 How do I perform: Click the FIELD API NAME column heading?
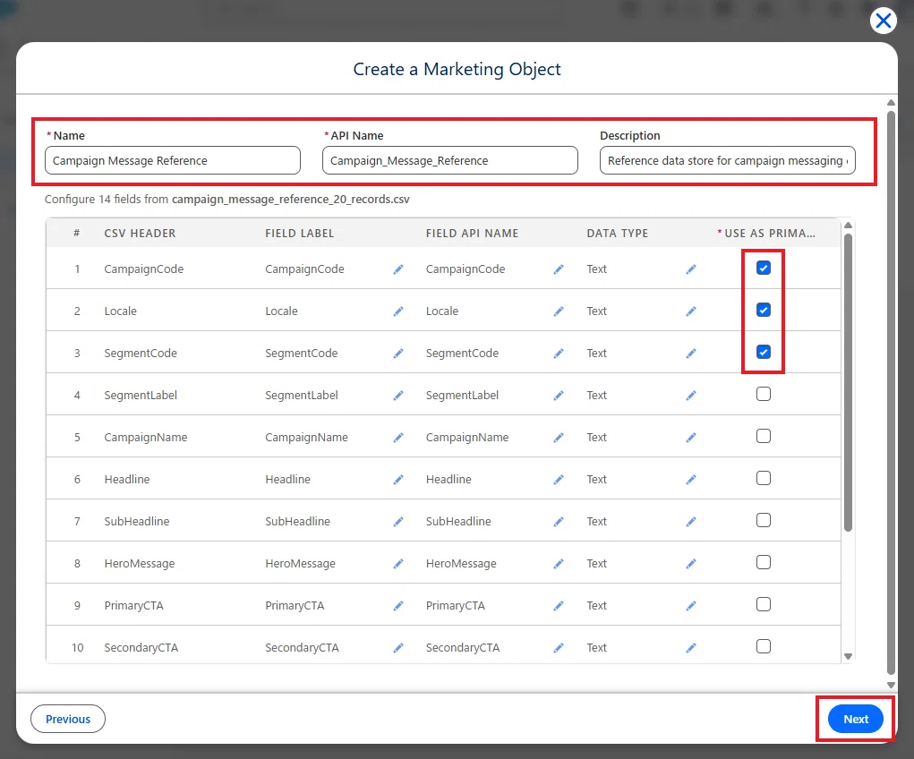coord(472,234)
